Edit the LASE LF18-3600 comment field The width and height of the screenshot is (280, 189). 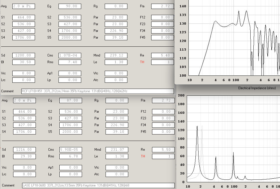pyautogui.click(x=98, y=186)
